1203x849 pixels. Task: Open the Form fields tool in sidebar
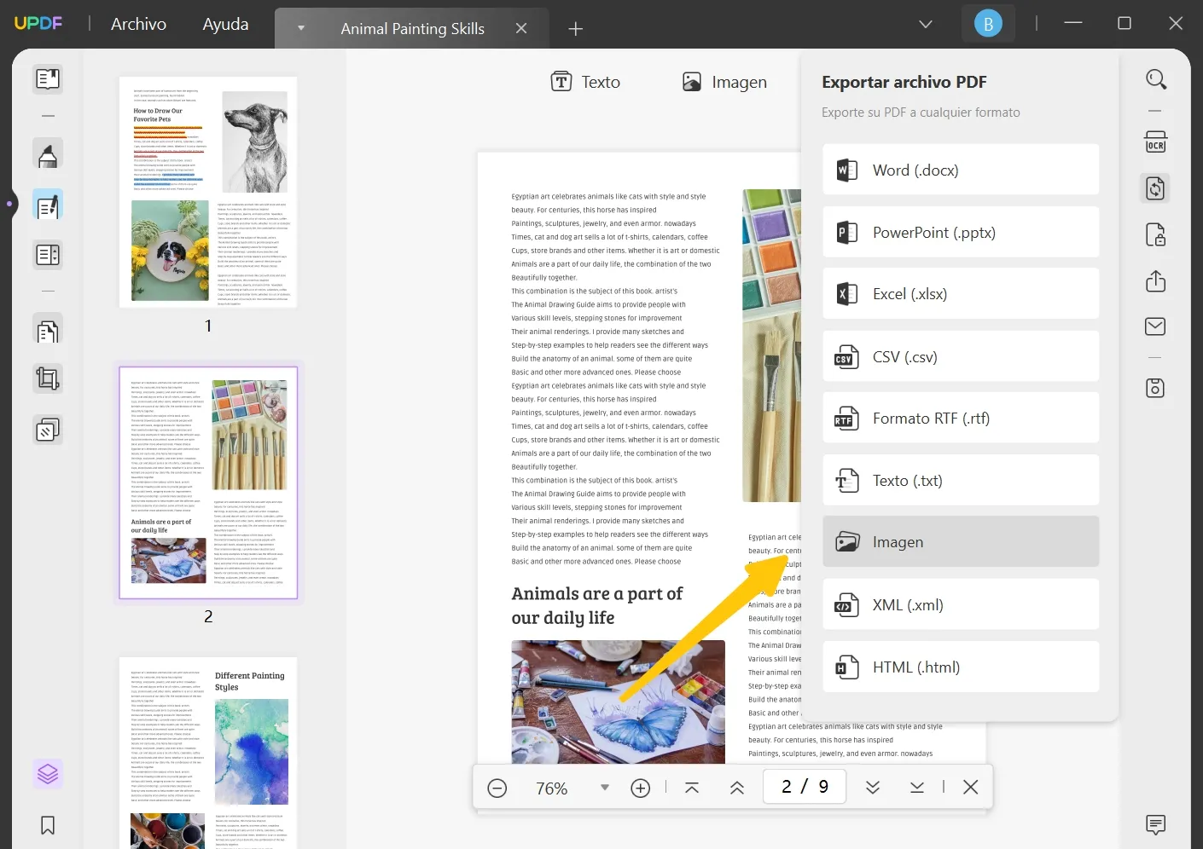point(48,254)
